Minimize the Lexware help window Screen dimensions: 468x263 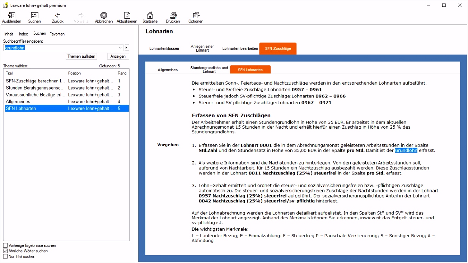pos(428,5)
